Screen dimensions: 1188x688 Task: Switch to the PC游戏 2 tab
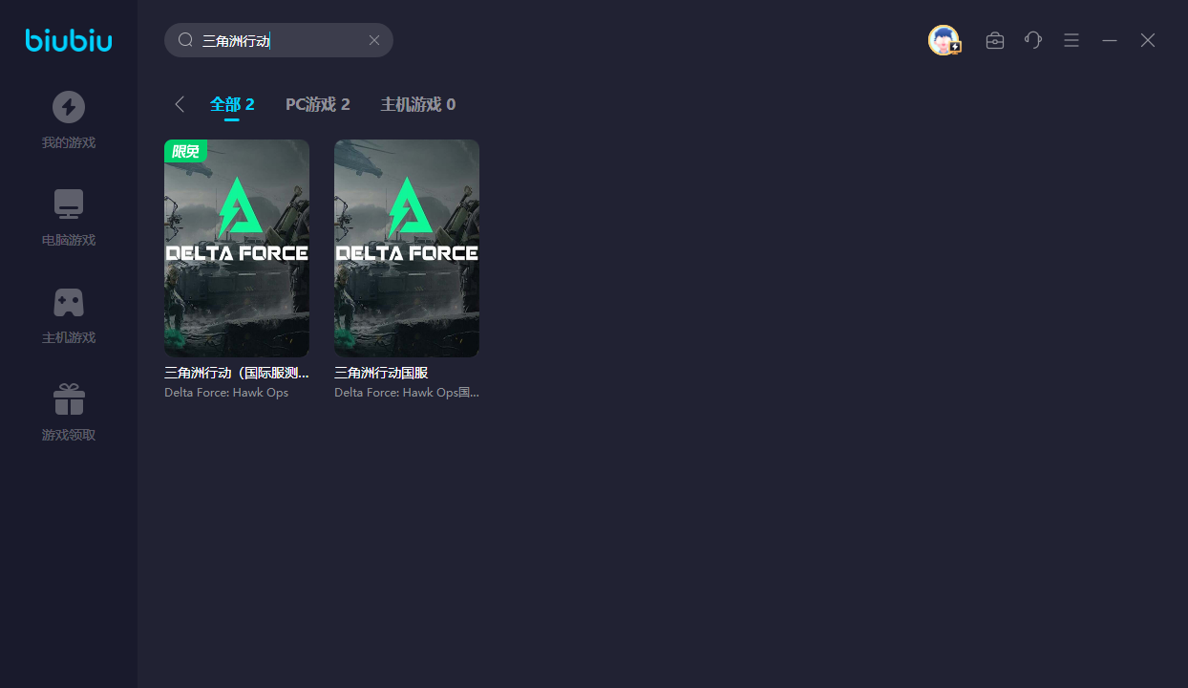click(318, 104)
